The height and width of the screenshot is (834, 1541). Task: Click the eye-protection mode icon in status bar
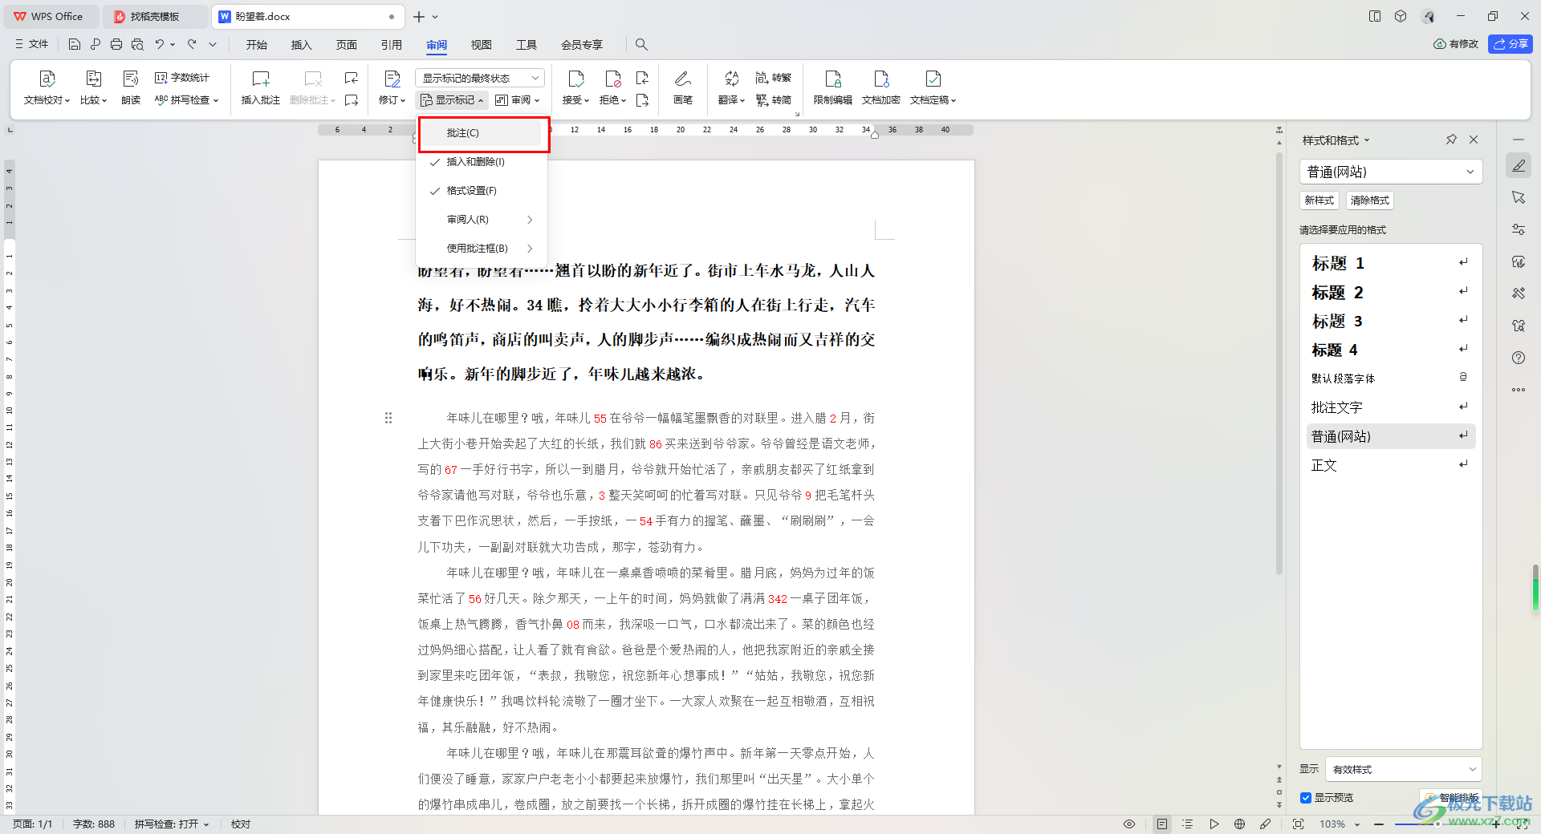[x=1129, y=824]
